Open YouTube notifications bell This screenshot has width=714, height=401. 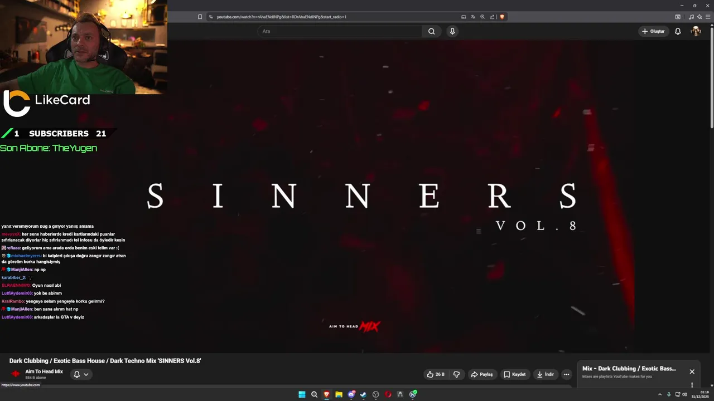click(x=678, y=31)
